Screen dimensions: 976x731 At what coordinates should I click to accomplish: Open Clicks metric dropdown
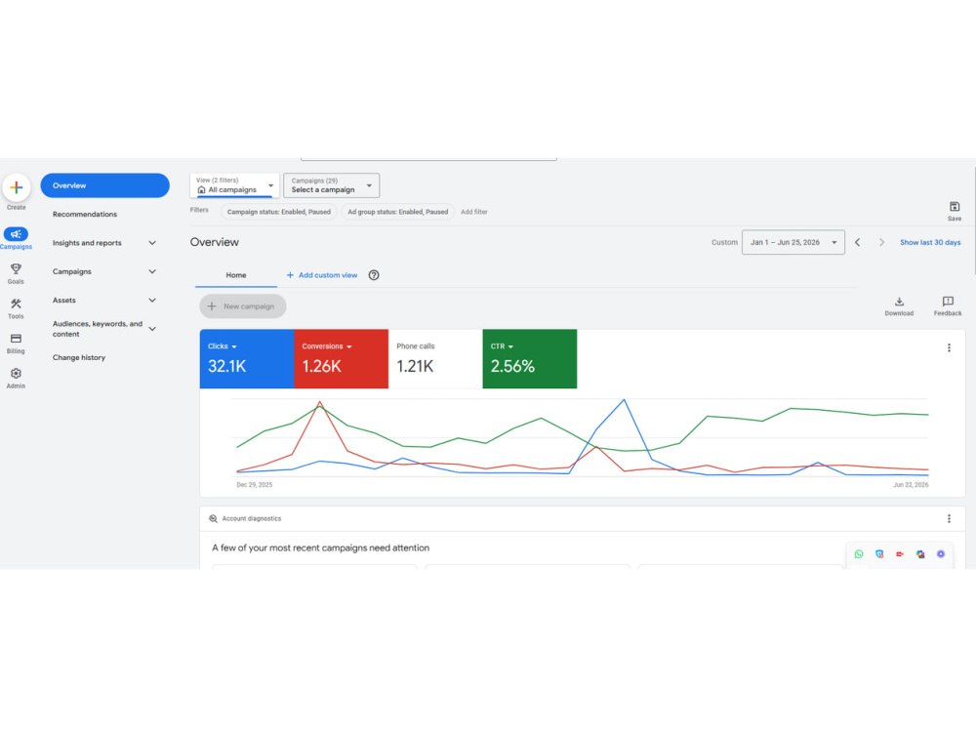(234, 346)
